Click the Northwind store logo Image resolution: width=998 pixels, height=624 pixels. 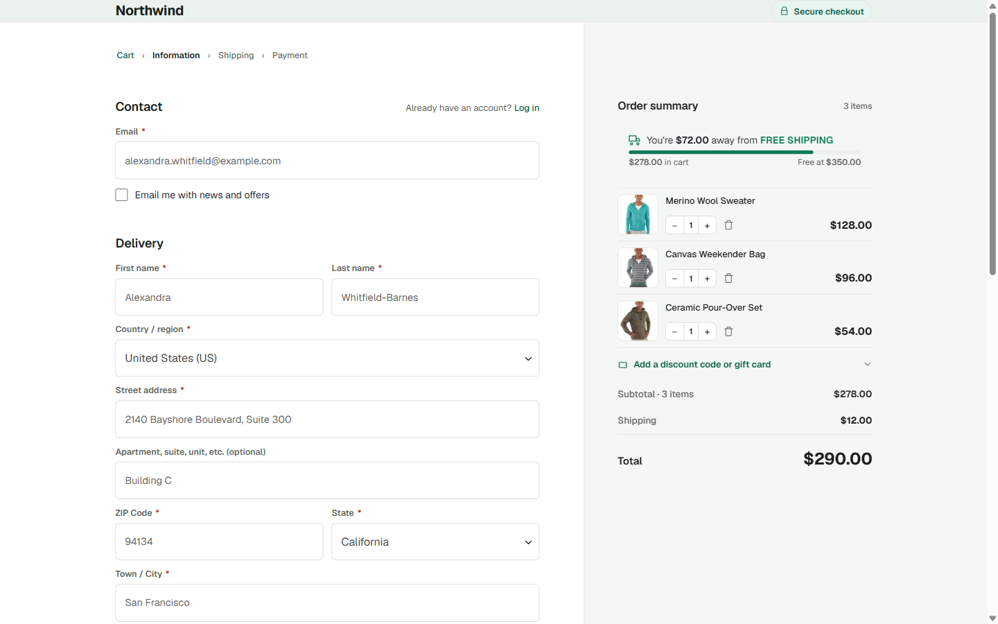(x=150, y=10)
